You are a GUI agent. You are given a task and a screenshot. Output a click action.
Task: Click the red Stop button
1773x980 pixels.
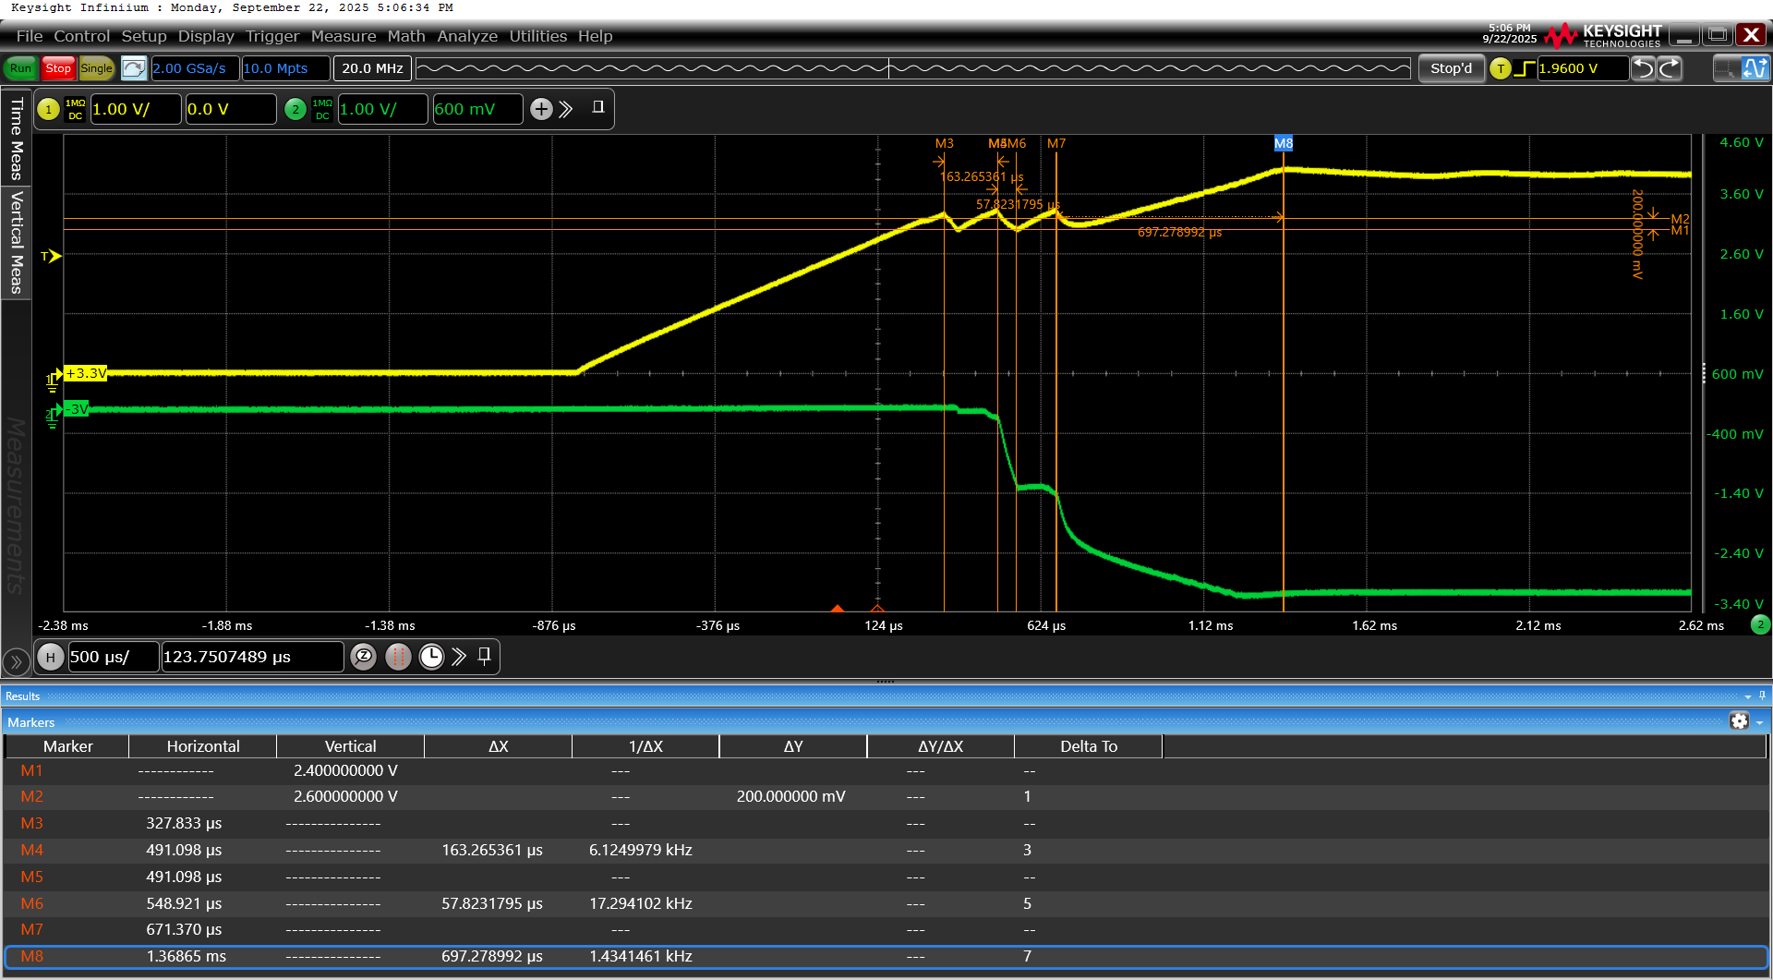(x=58, y=68)
